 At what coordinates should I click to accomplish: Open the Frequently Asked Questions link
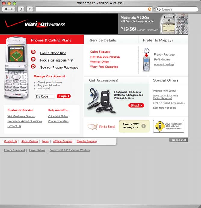[25, 121]
